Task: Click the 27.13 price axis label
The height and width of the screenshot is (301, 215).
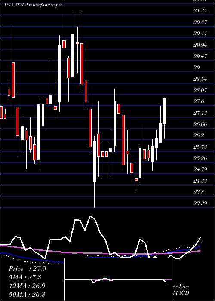Action: pyautogui.click(x=200, y=113)
